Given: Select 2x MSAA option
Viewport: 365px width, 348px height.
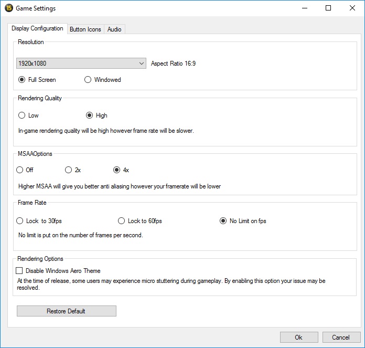Looking at the screenshot, I should point(68,170).
